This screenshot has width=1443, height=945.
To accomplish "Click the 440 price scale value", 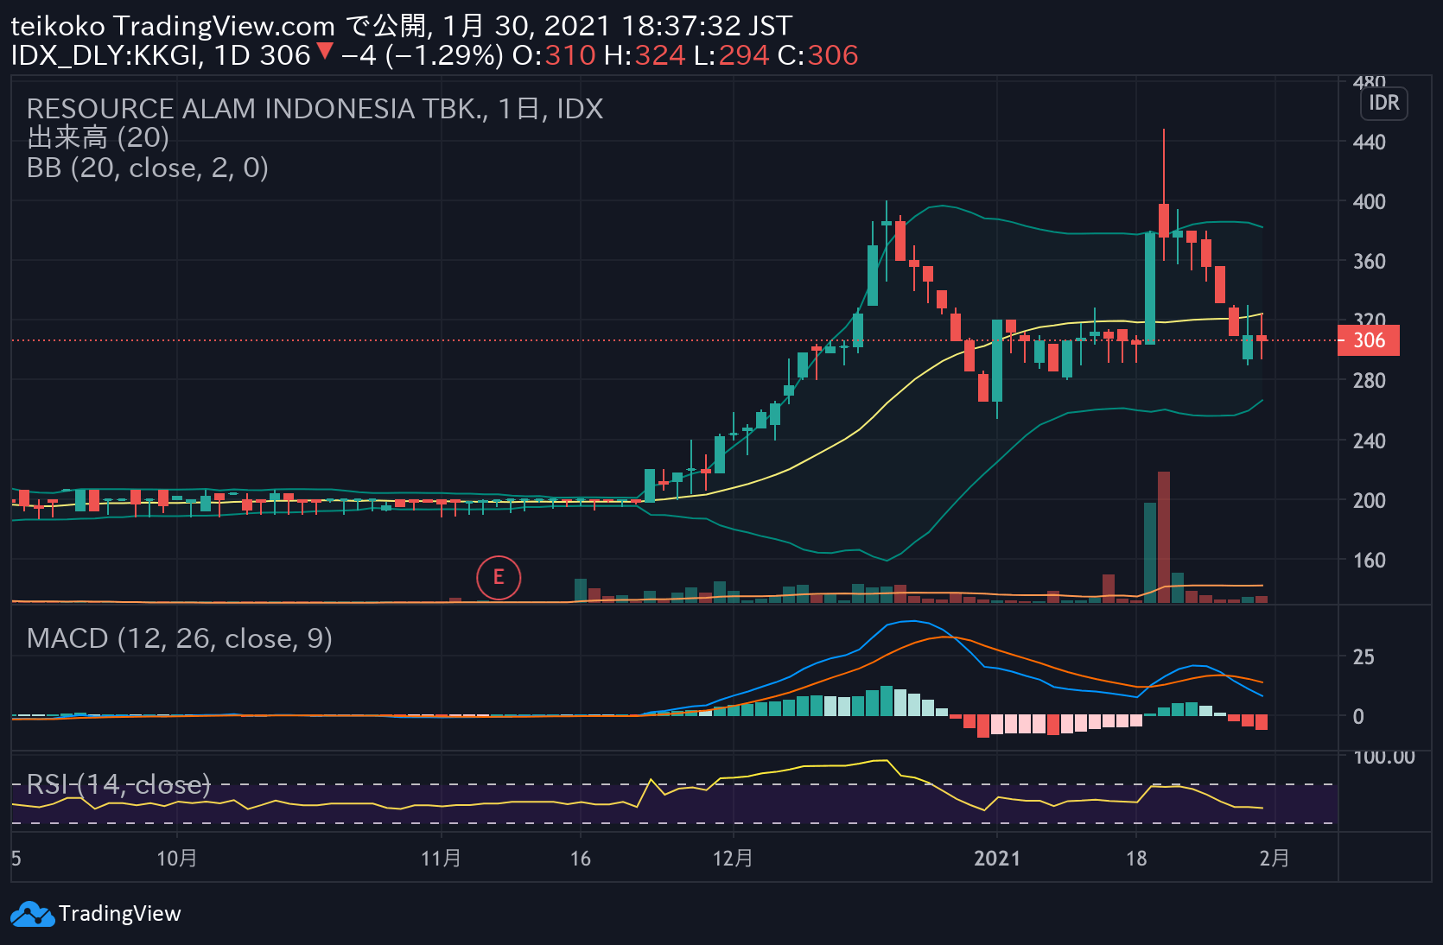I will (x=1369, y=143).
